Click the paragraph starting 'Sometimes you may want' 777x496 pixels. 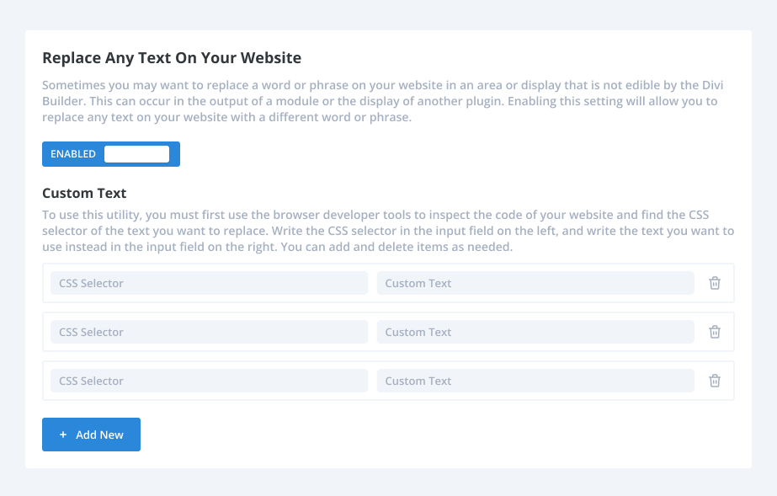pos(382,101)
